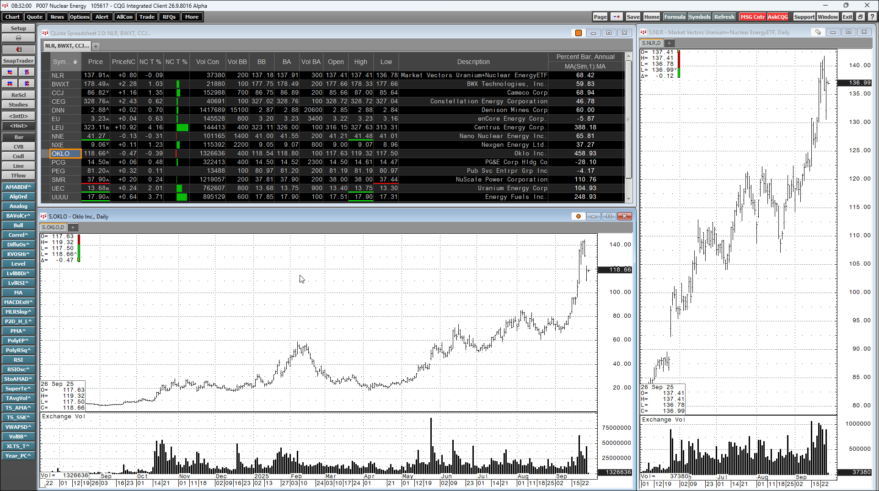
Task: Select the Bar chart type
Action: click(18, 137)
